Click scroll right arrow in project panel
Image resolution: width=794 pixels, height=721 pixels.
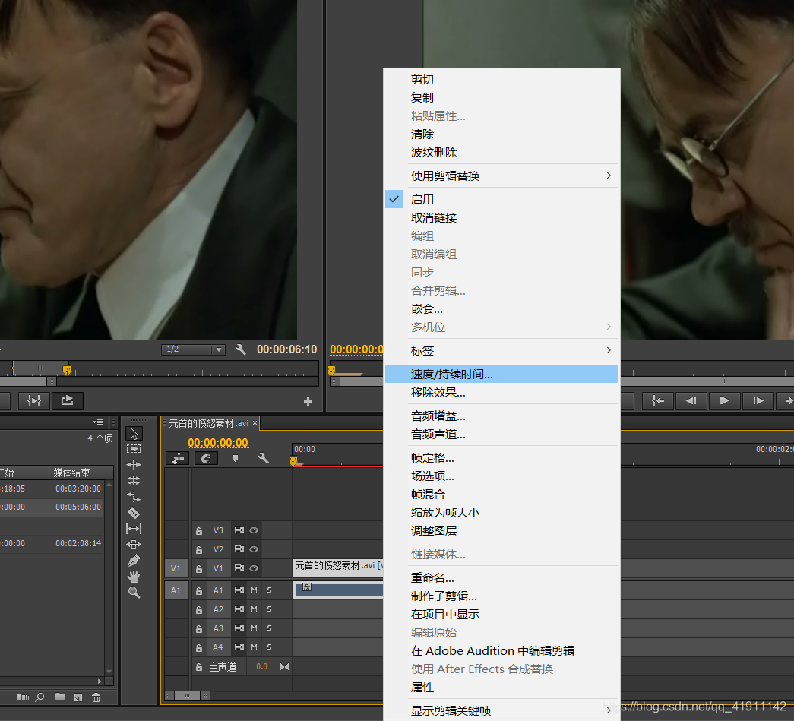pos(100,681)
